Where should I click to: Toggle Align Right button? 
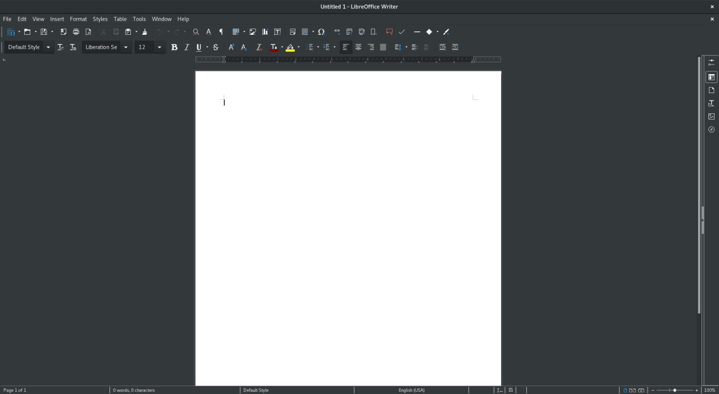pyautogui.click(x=371, y=47)
